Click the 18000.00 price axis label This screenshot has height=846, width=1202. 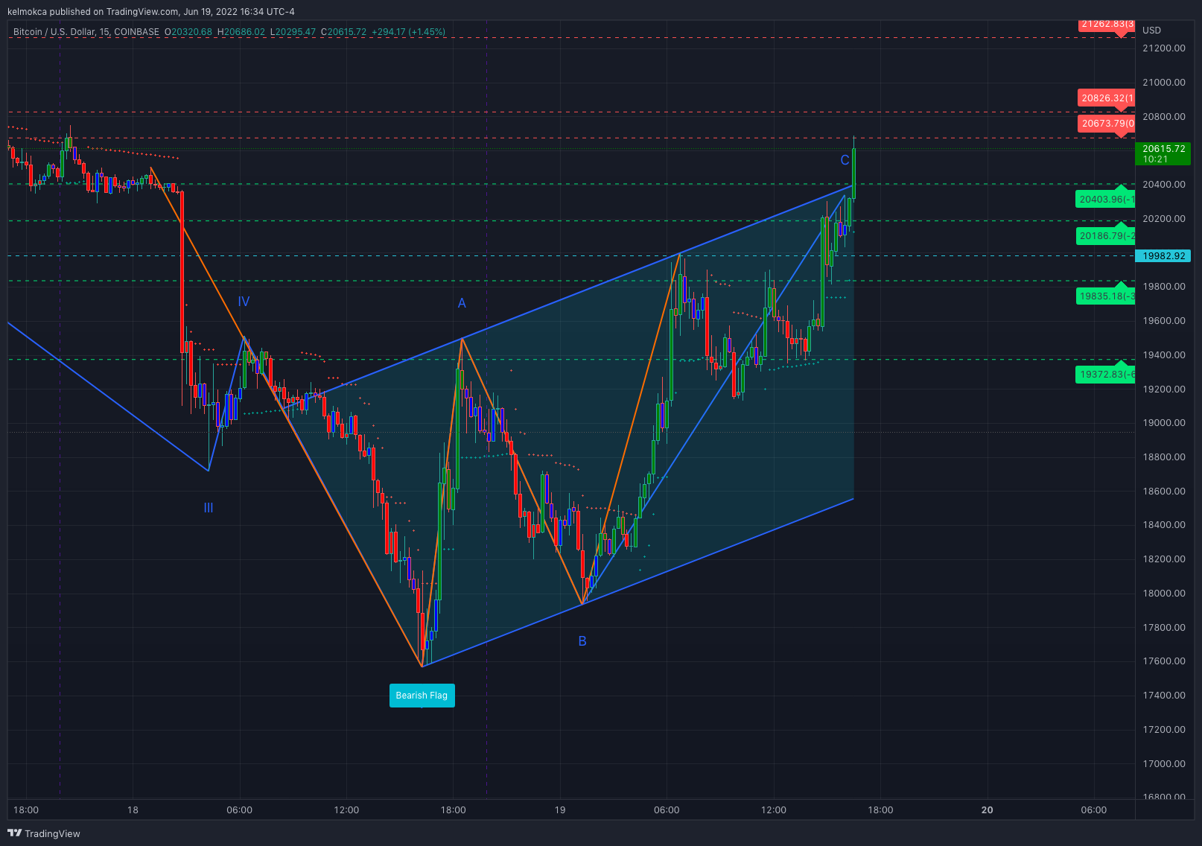tap(1164, 594)
